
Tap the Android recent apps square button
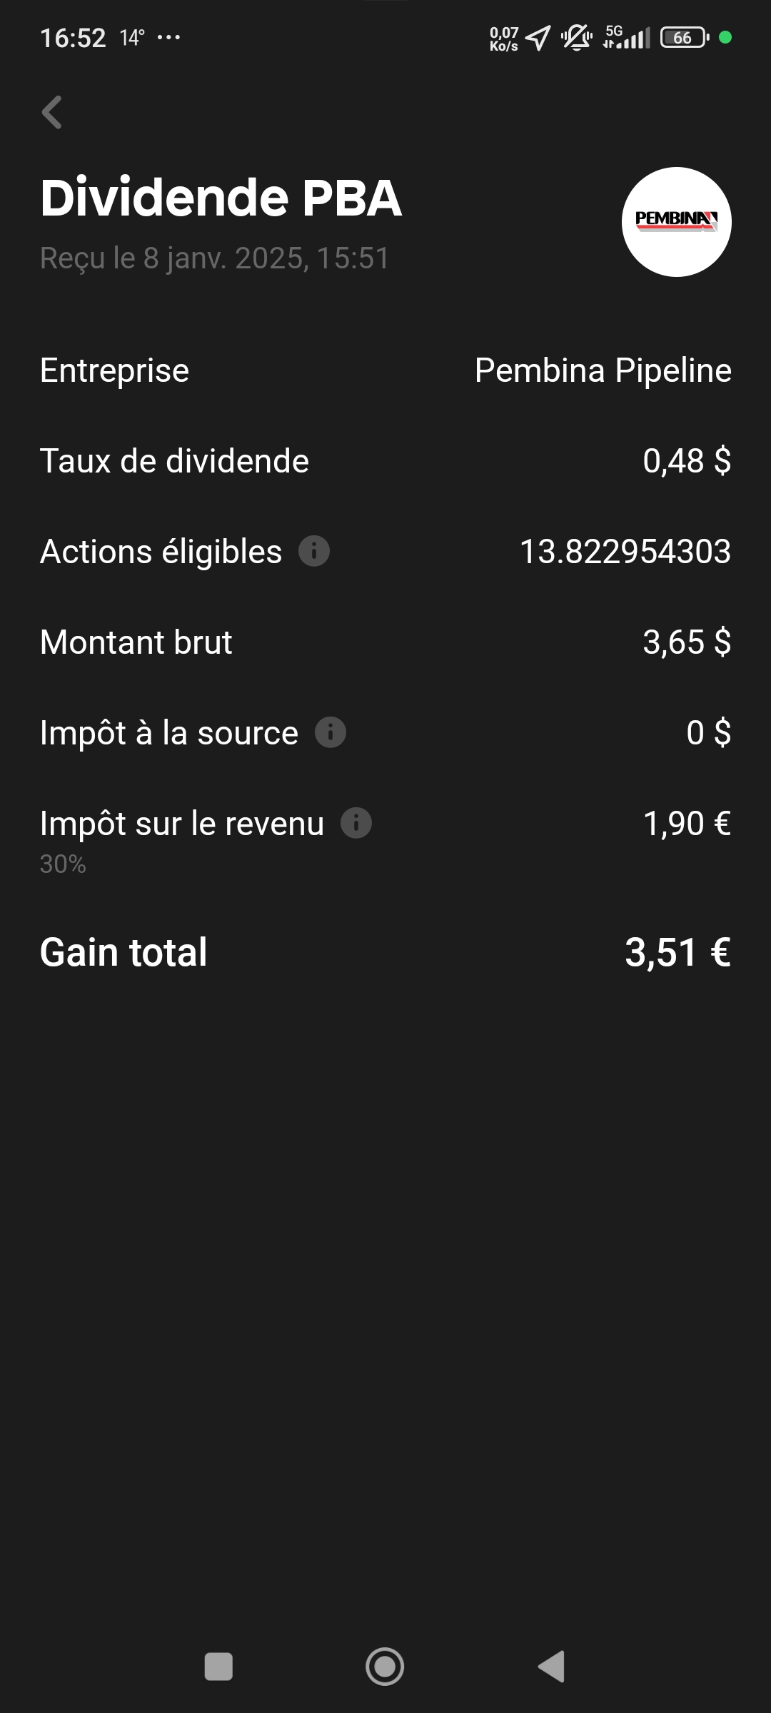[x=218, y=1667]
